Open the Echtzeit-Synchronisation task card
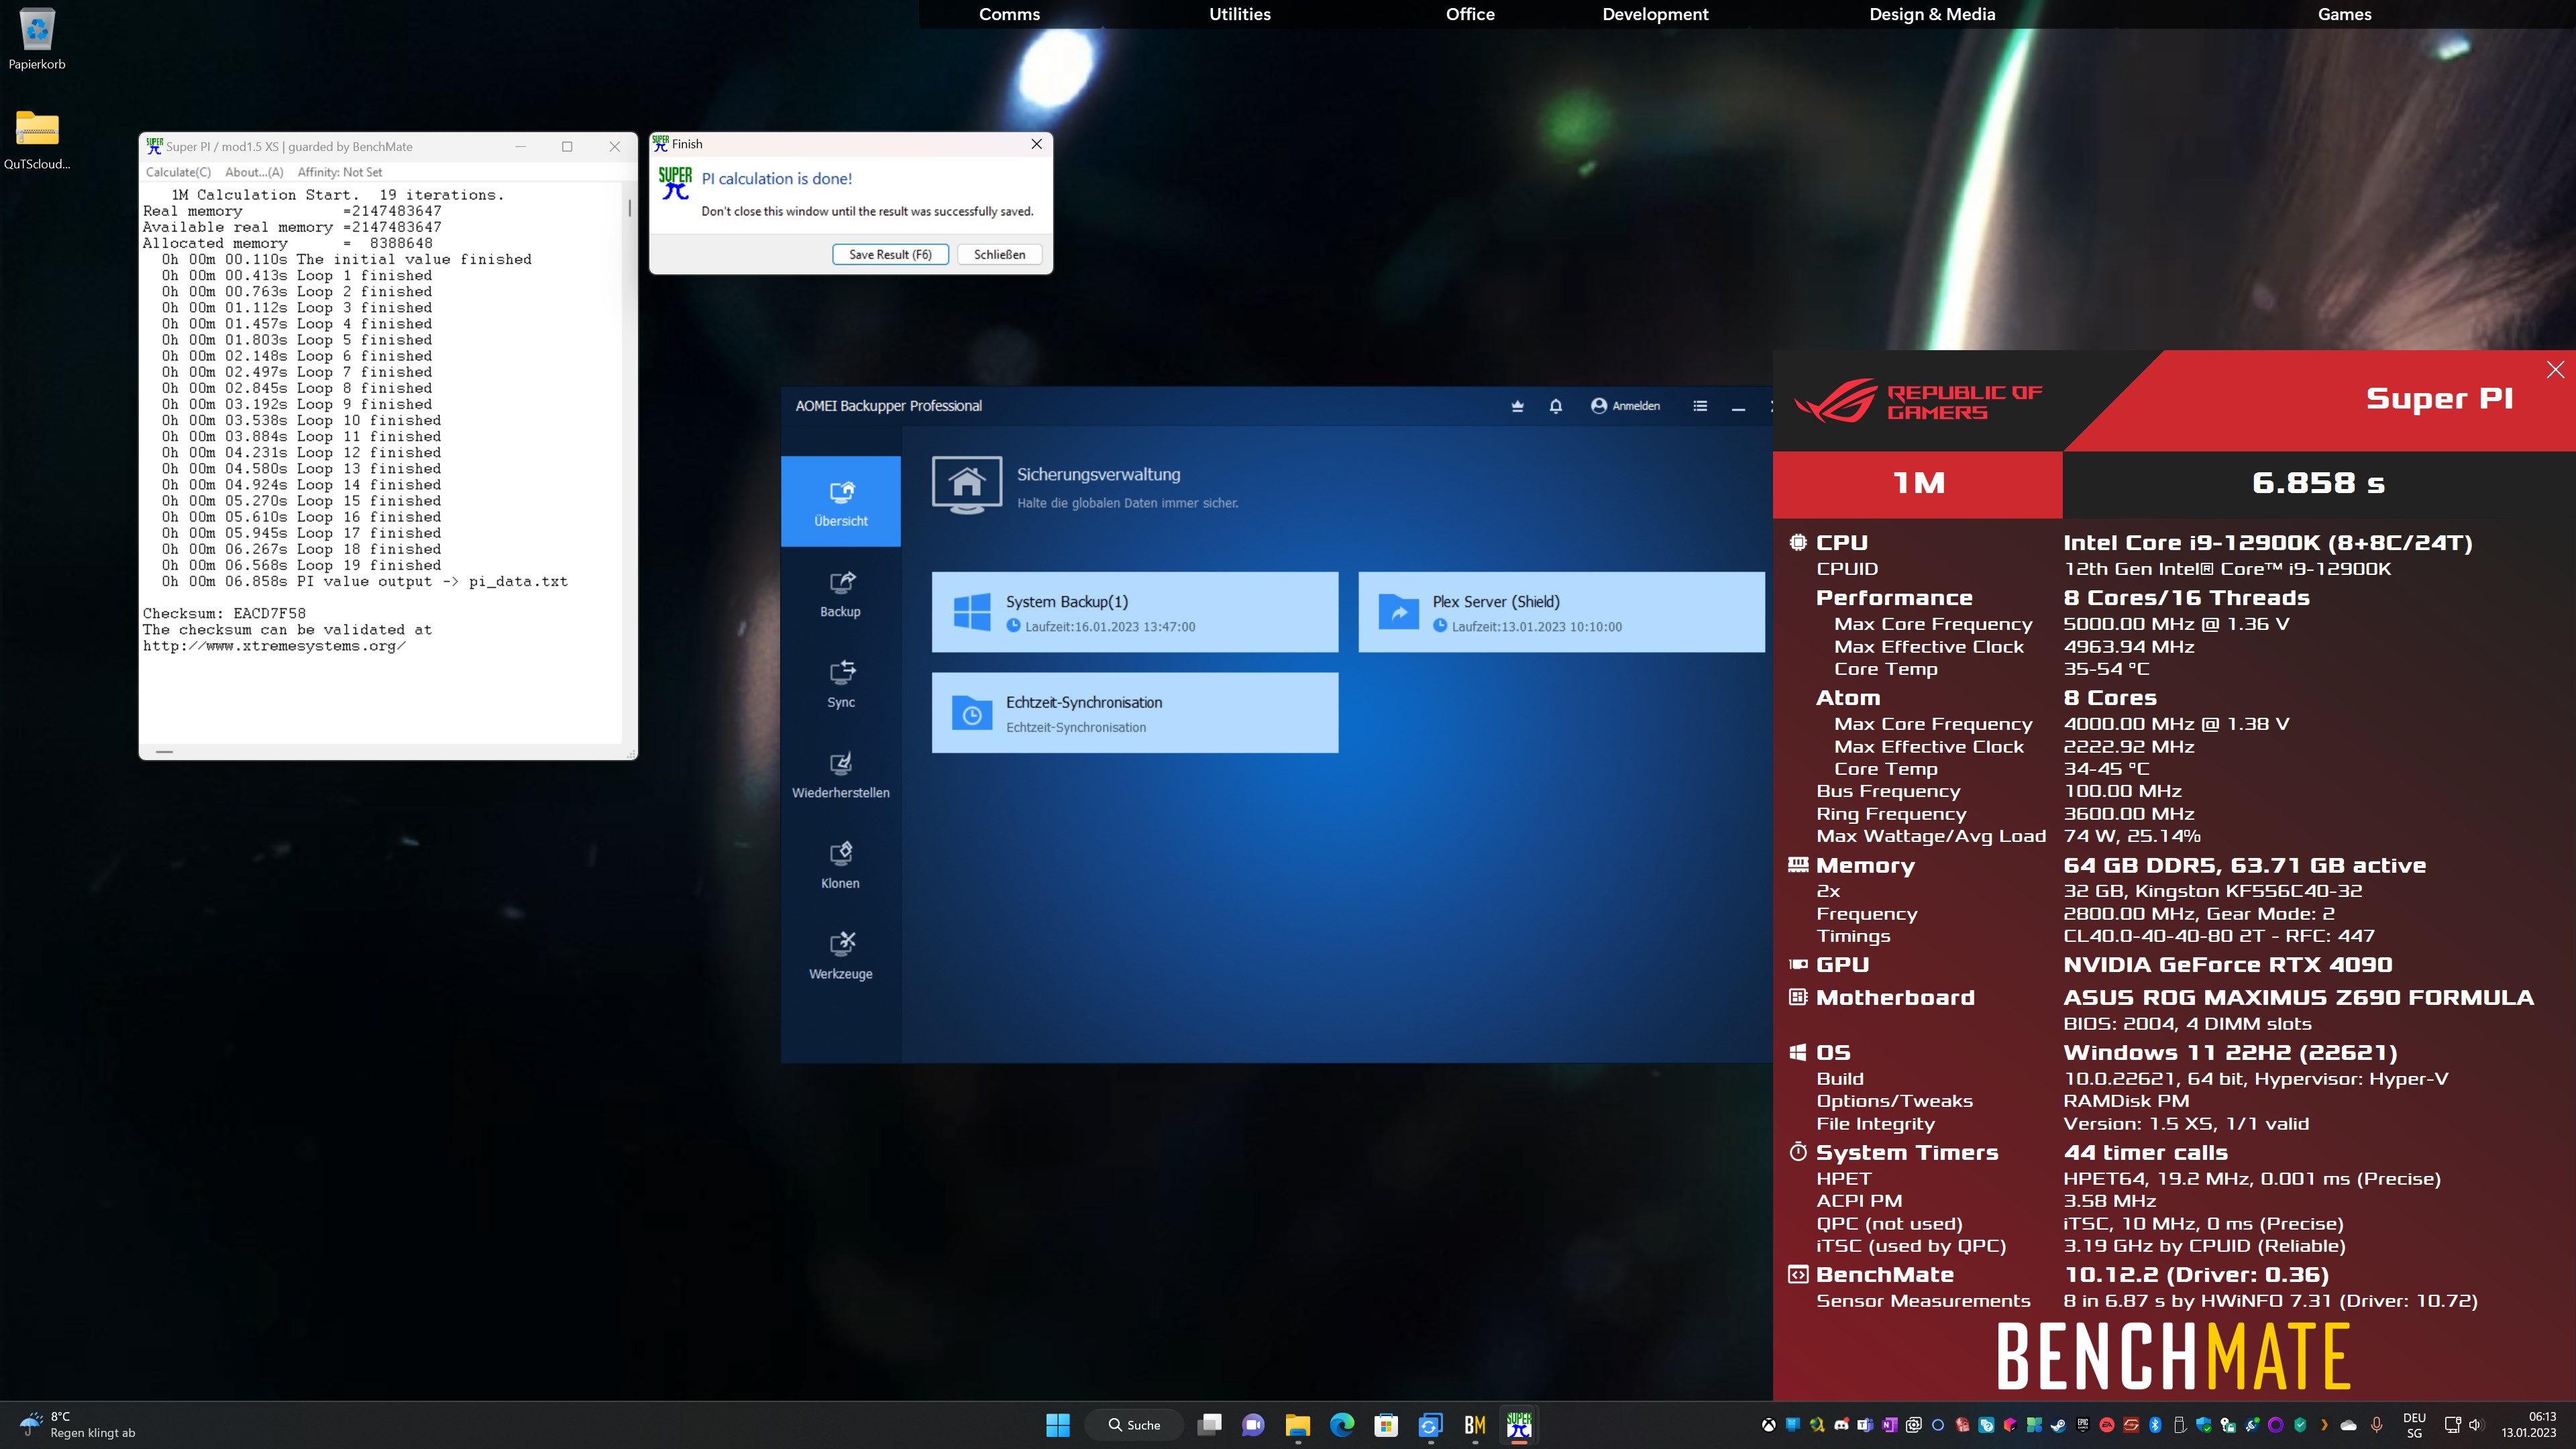Viewport: 2576px width, 1449px height. (1135, 713)
